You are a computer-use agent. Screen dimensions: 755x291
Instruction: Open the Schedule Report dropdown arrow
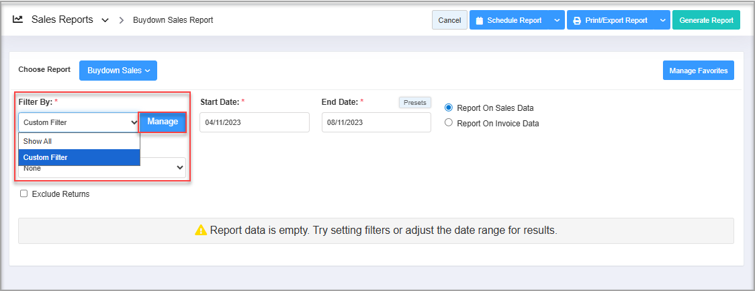pyautogui.click(x=557, y=21)
